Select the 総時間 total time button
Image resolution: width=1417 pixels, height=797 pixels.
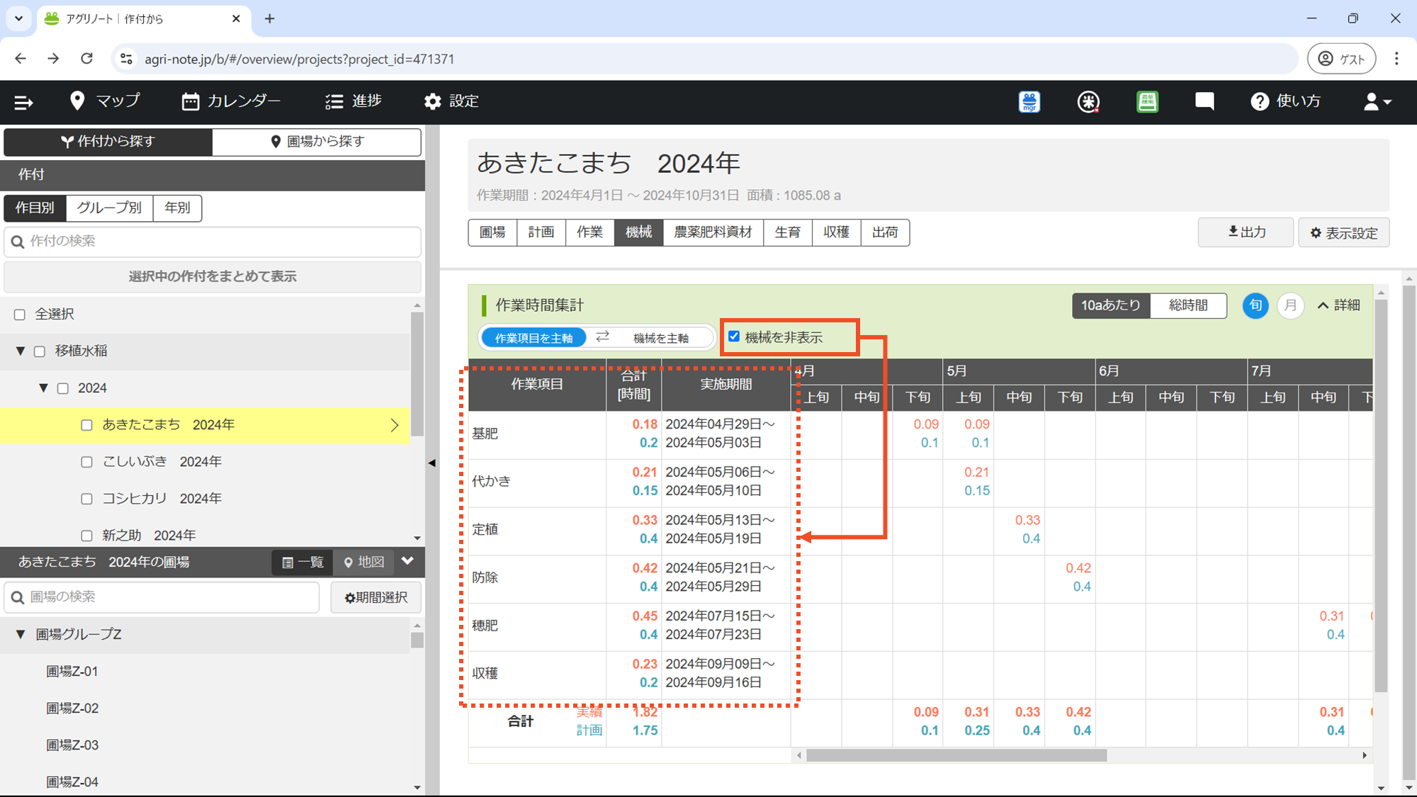click(x=1188, y=305)
